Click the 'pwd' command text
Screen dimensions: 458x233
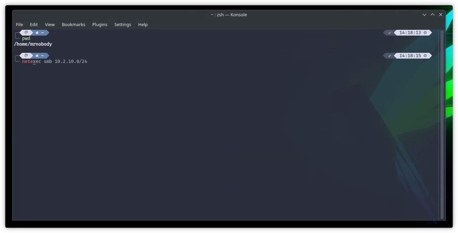(26, 38)
